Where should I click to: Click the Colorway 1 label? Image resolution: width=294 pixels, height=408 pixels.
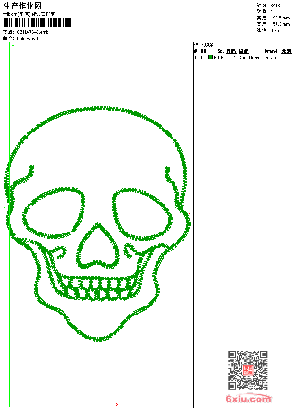pos(28,38)
